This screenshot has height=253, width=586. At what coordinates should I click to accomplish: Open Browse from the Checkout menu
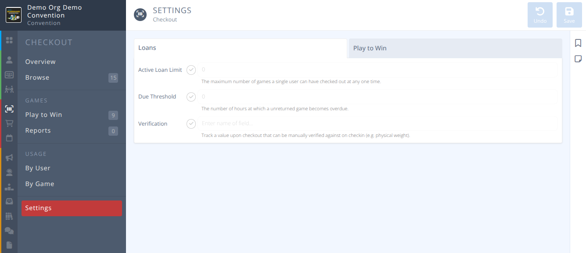click(37, 77)
